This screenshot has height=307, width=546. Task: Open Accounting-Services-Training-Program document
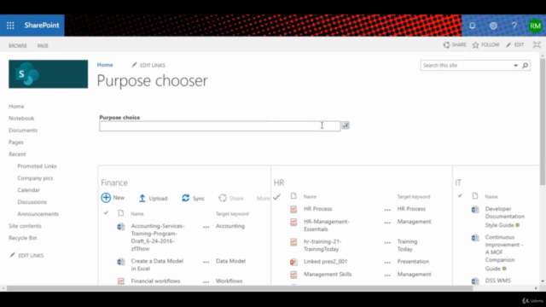158,237
